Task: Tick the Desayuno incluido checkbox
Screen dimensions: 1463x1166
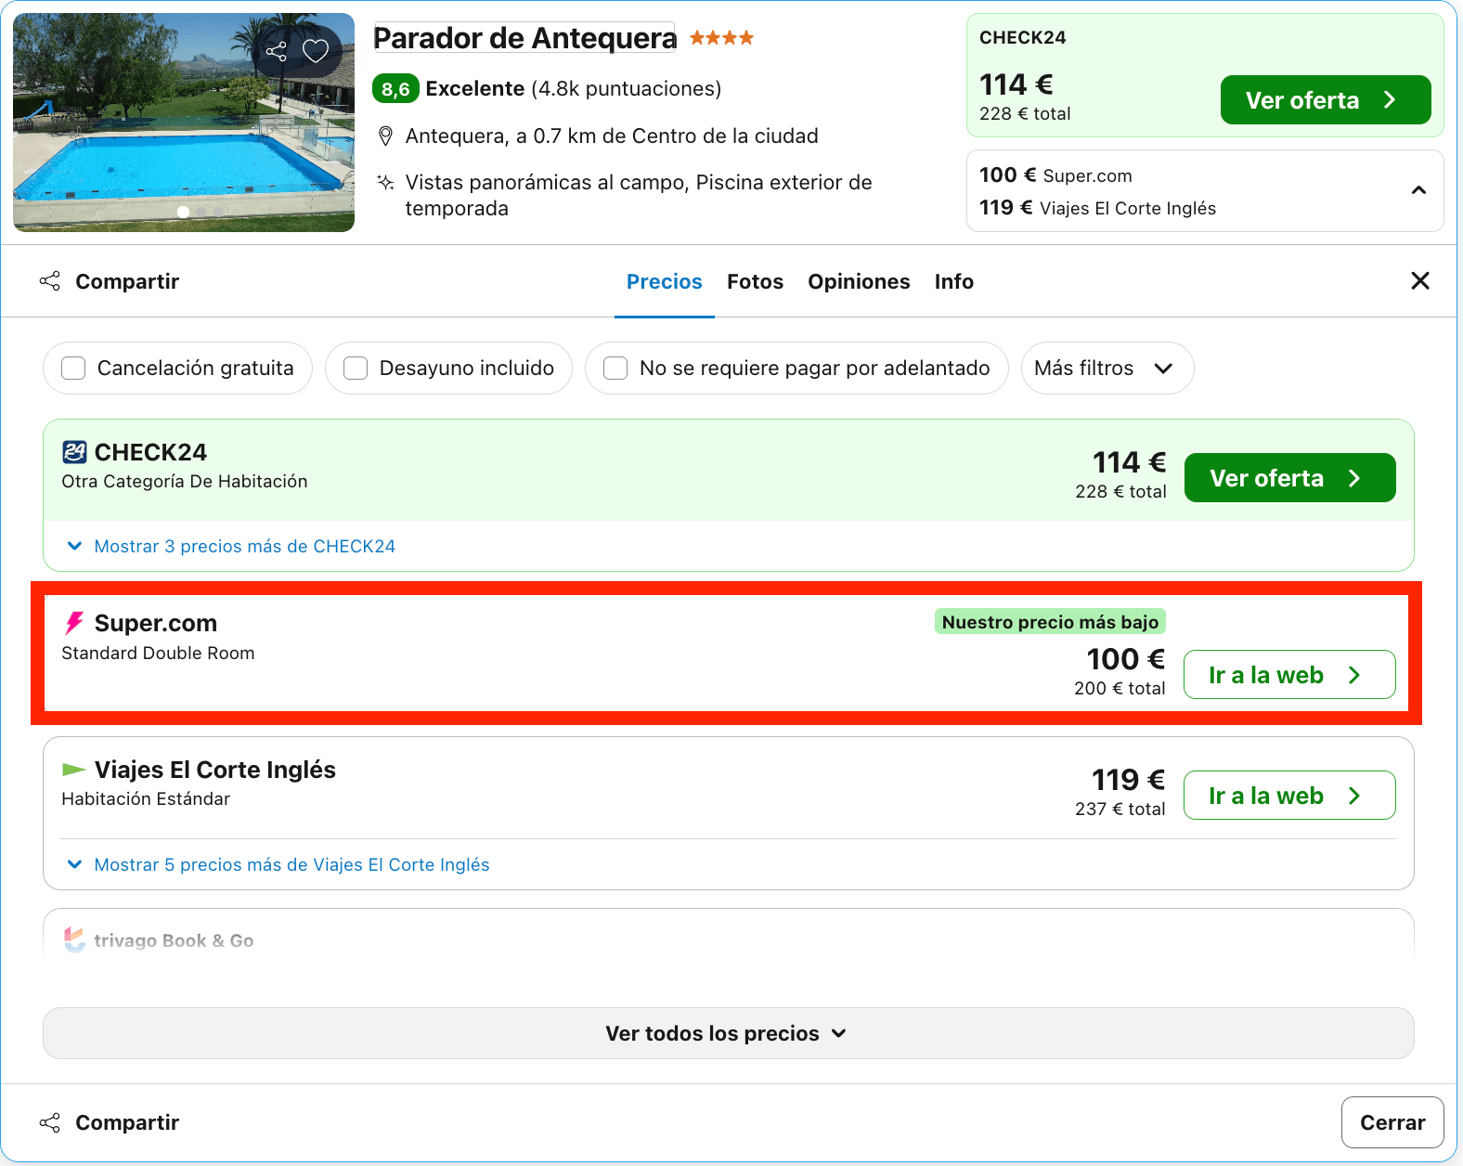Action: pyautogui.click(x=356, y=368)
